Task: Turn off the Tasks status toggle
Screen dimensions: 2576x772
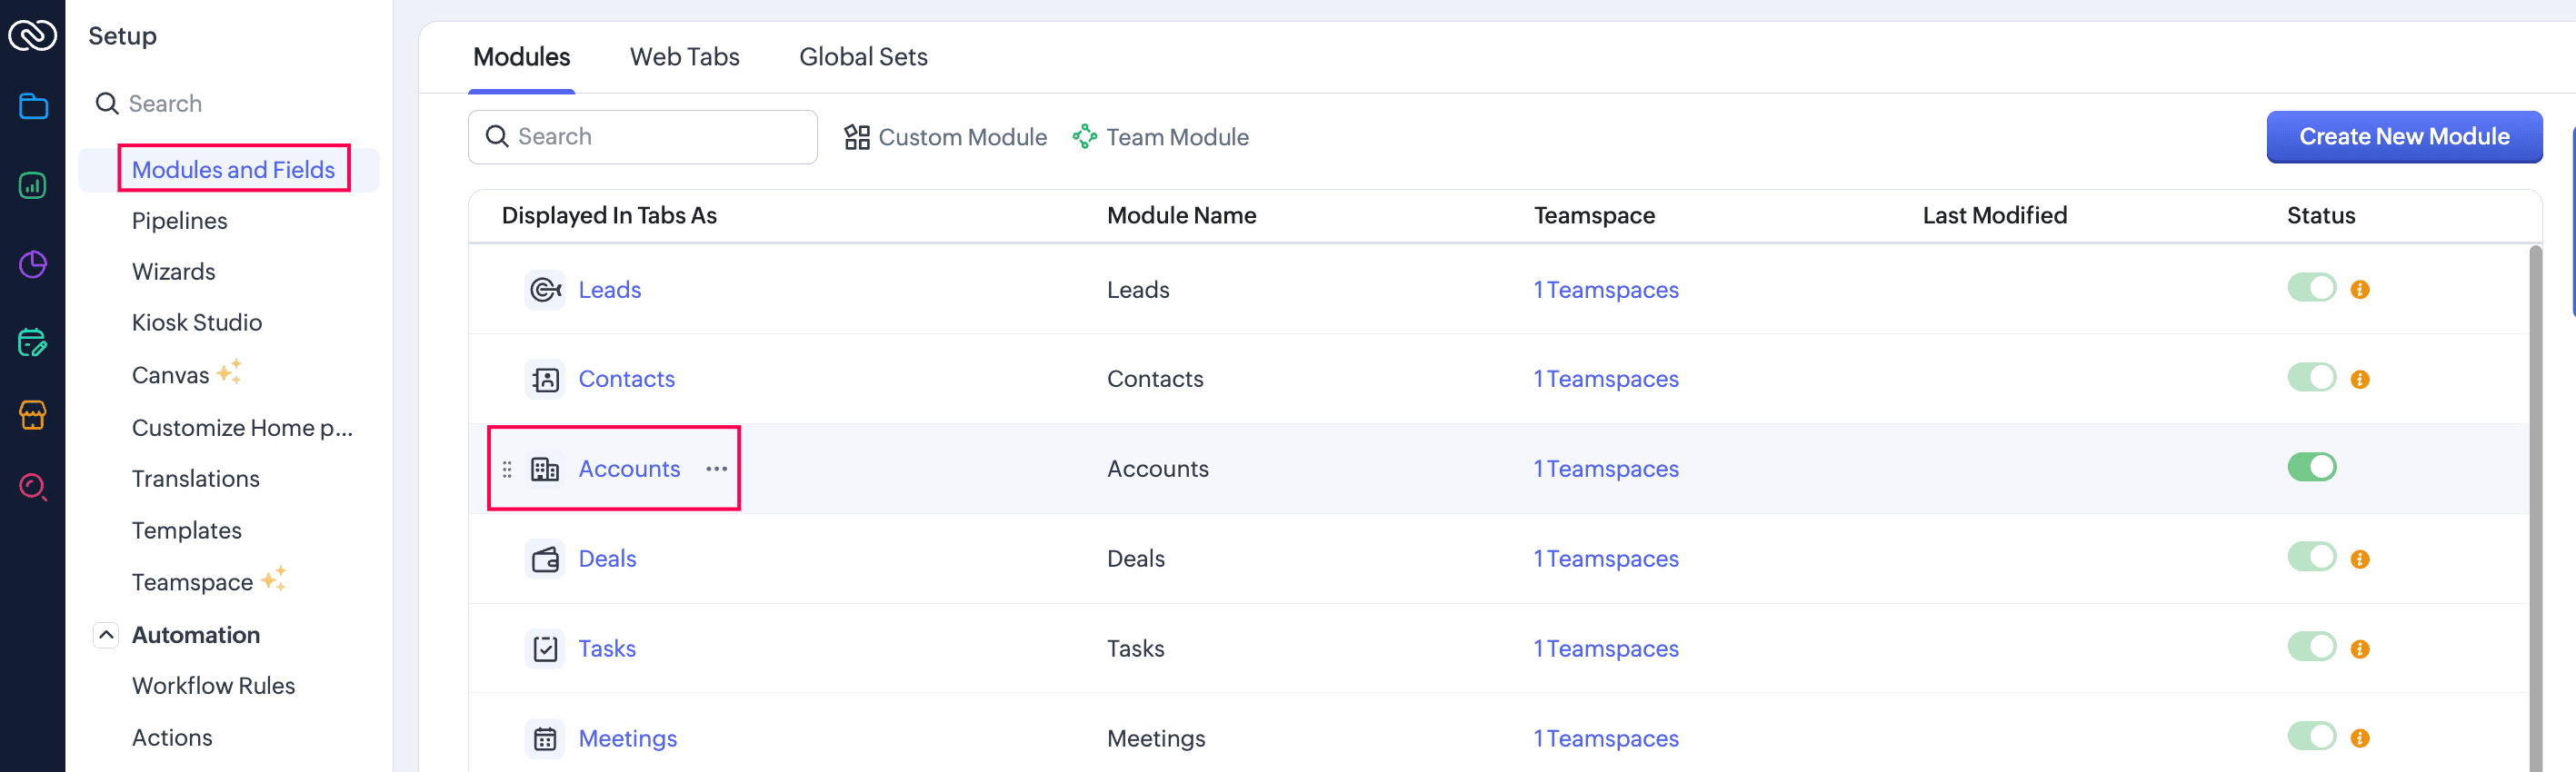Action: click(2311, 648)
